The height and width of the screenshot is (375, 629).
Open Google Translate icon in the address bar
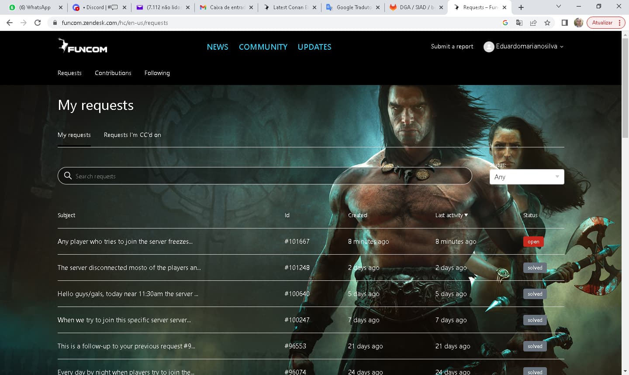[519, 22]
